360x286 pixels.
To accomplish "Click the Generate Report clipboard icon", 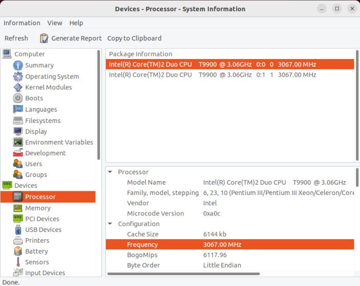I will click(44, 39).
